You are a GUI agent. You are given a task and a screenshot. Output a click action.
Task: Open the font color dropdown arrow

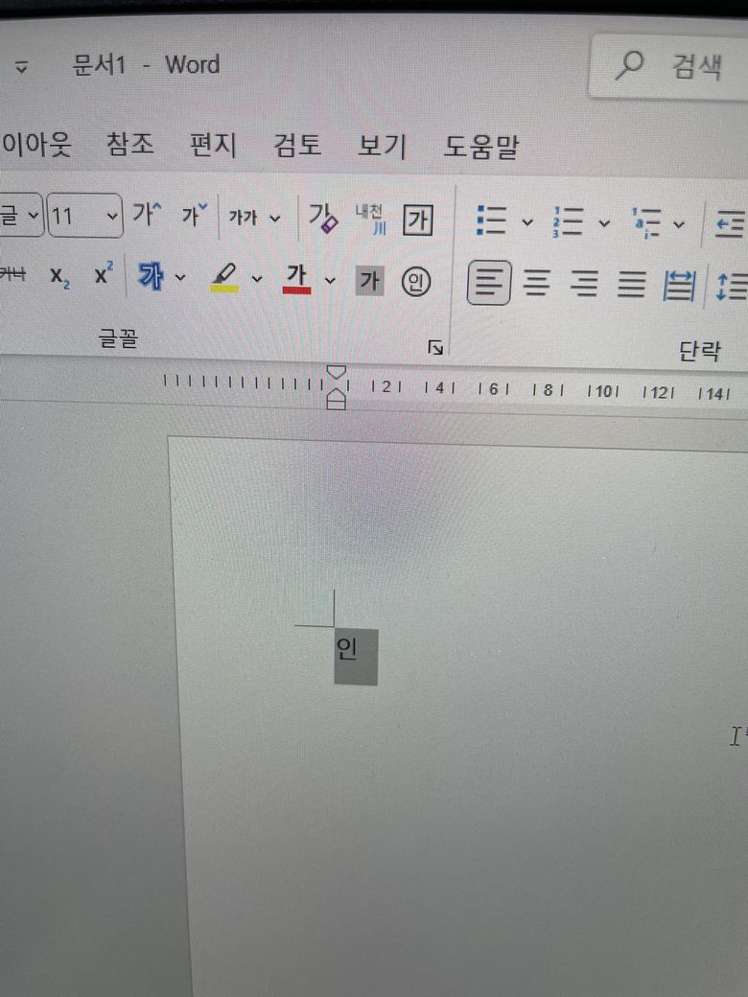click(x=331, y=280)
